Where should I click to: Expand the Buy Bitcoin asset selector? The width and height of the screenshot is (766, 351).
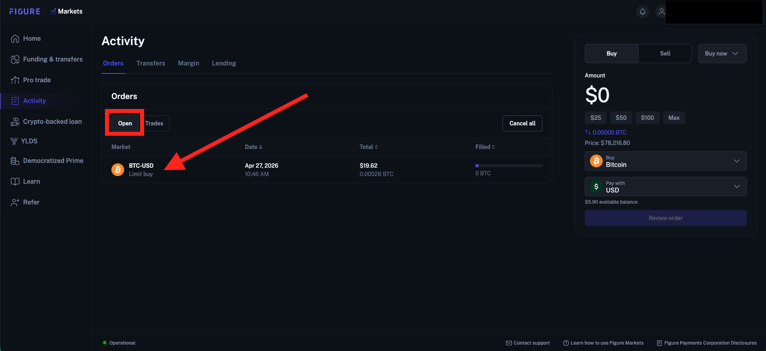click(x=665, y=161)
